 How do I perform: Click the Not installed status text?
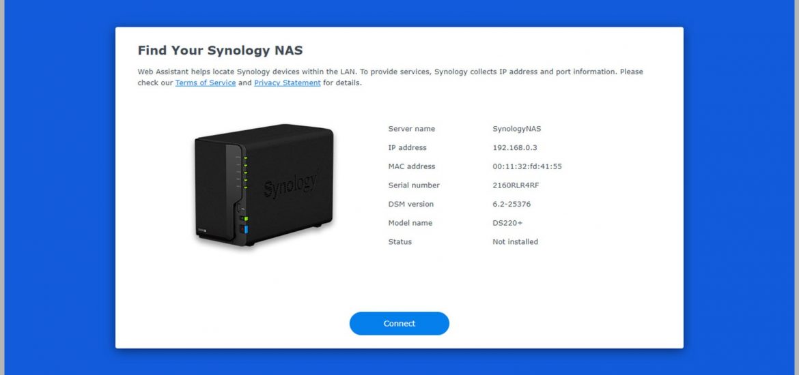click(x=515, y=241)
